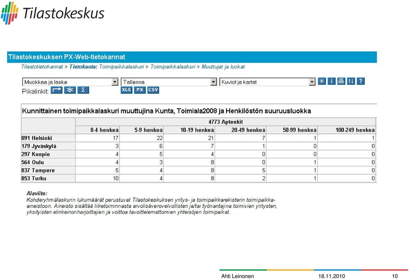
Task: Click the printer icon
Action: coord(341,81)
